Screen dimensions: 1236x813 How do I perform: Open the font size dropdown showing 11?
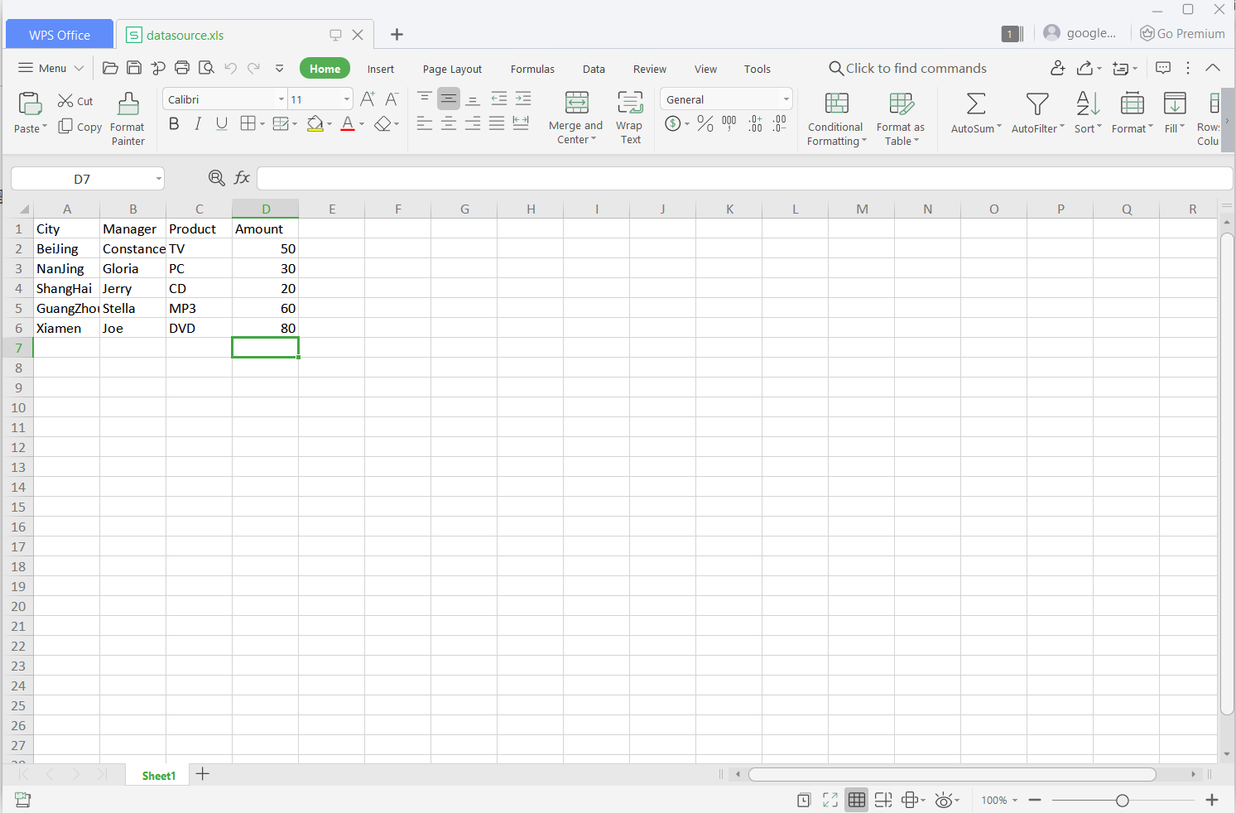(347, 99)
